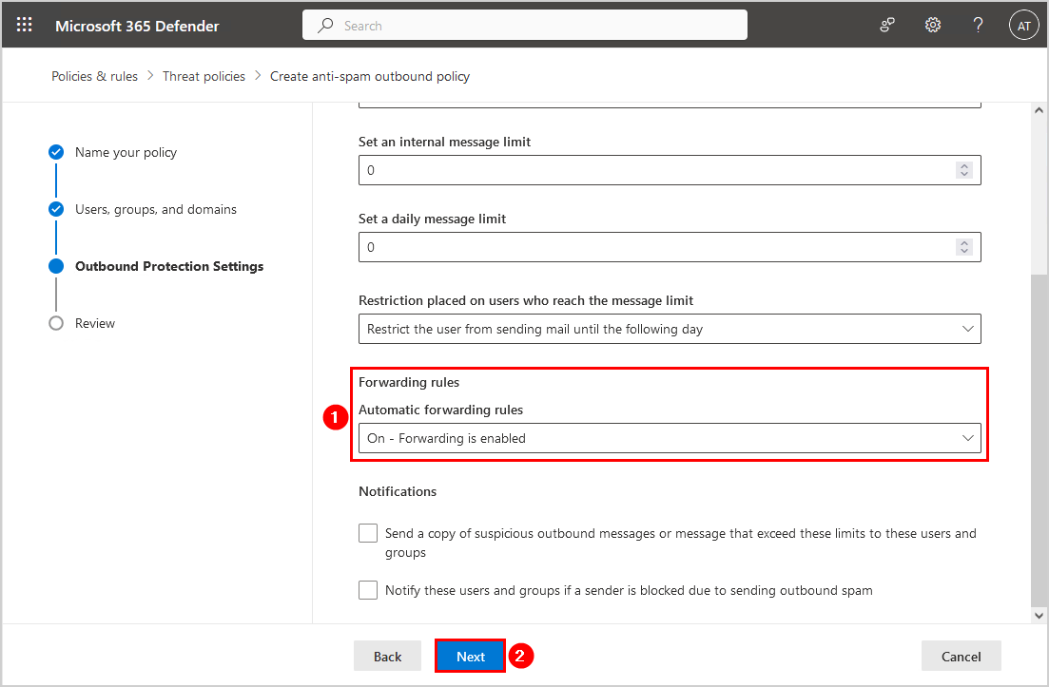Open the Settings gear icon
Screen dimensions: 1049x687
point(933,26)
